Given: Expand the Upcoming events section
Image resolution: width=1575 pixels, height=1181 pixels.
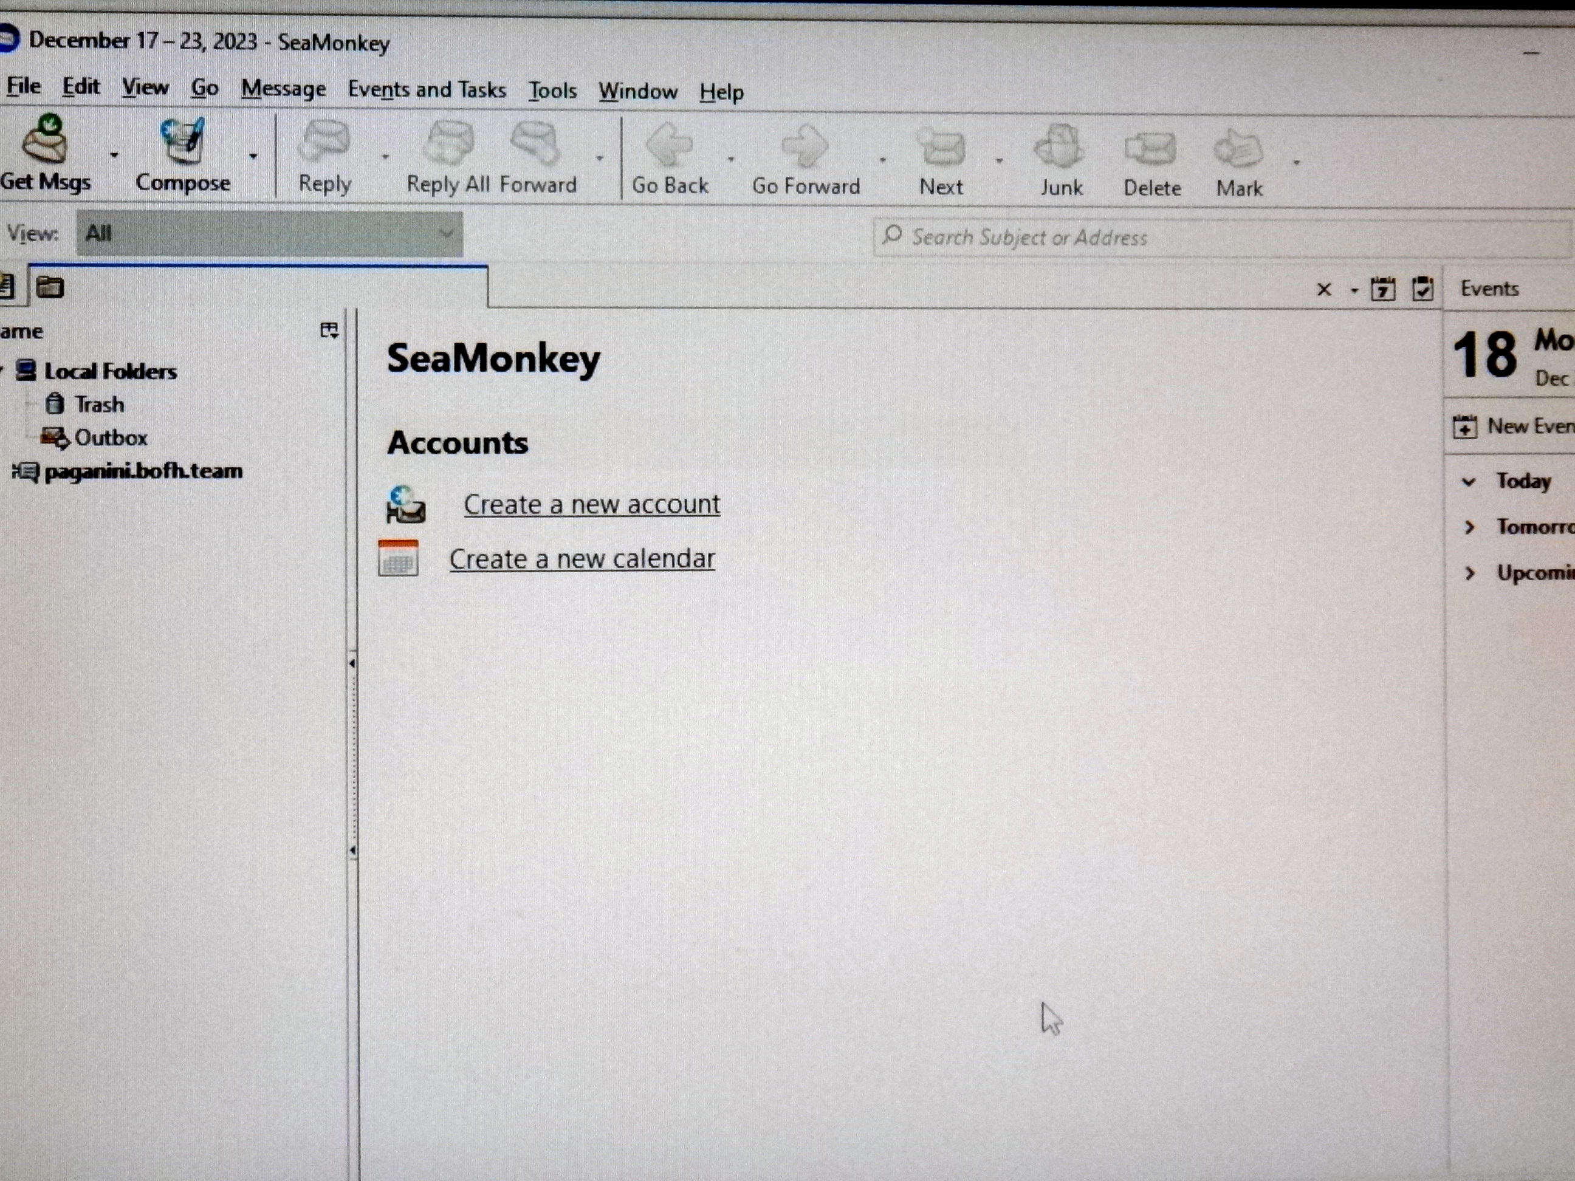Looking at the screenshot, I should (x=1470, y=573).
